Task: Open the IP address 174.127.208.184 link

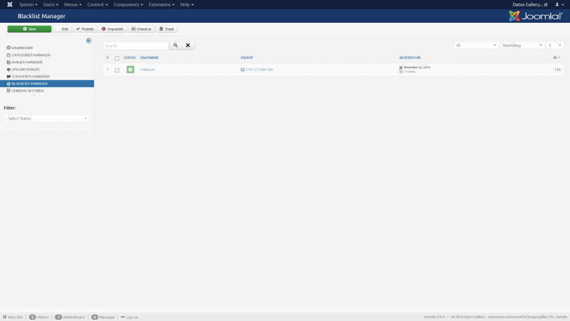Action: 259,70
